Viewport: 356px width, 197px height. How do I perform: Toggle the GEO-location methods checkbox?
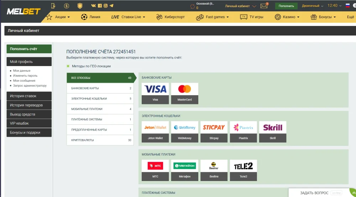click(x=68, y=66)
